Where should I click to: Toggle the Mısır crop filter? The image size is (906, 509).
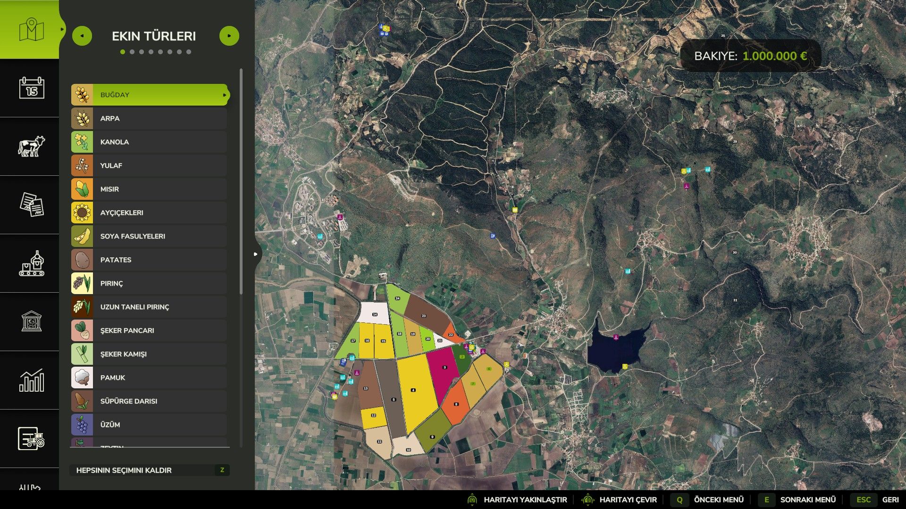point(149,189)
